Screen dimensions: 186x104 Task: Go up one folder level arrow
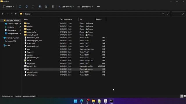16,14
